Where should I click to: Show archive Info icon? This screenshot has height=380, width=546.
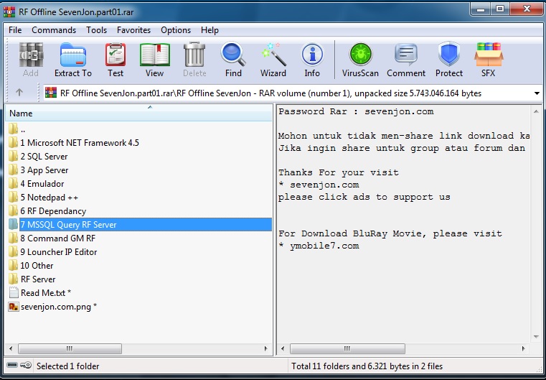312,55
